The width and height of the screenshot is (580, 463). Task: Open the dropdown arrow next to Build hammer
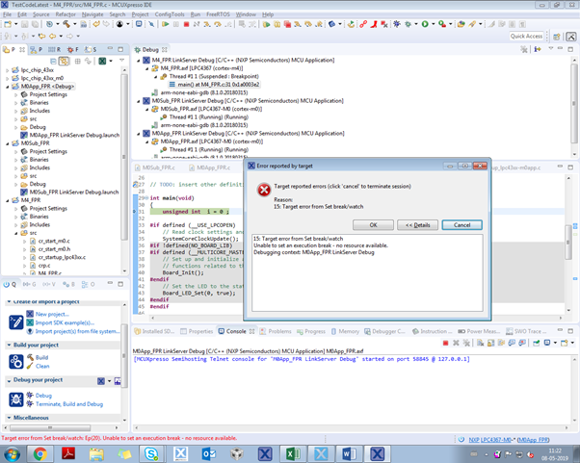74,24
